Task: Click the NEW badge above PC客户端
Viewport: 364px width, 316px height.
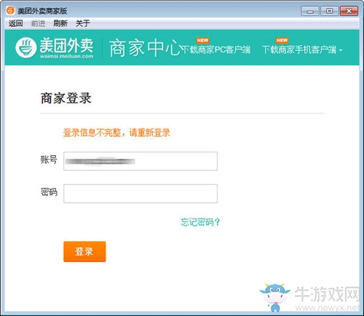Action: pyautogui.click(x=202, y=41)
